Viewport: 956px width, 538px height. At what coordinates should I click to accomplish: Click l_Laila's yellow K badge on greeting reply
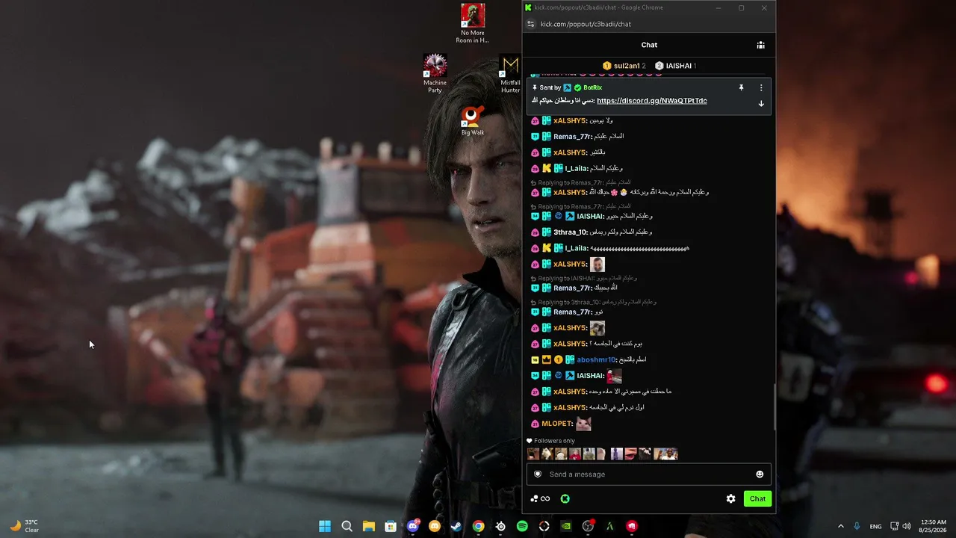tap(546, 169)
